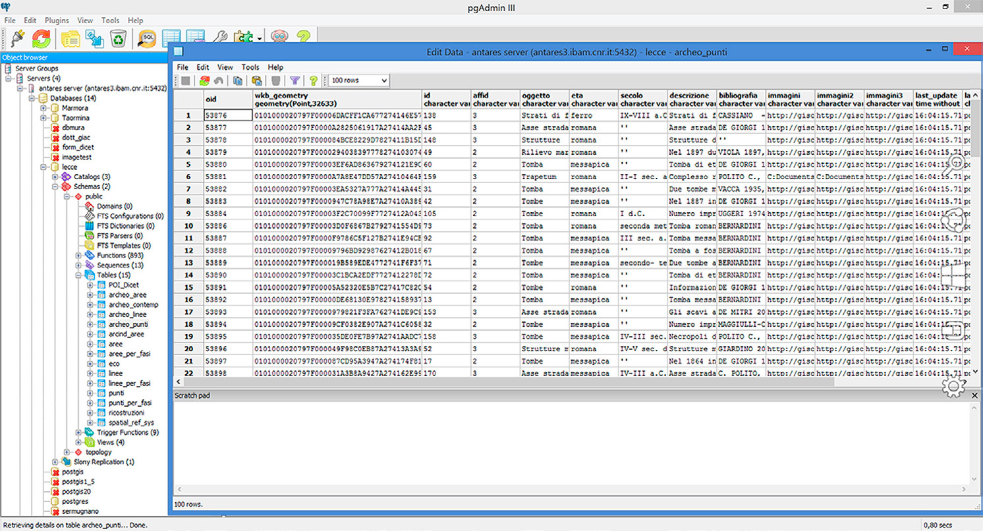The height and width of the screenshot is (531, 983).
Task: Open the Edit Data window Help menu
Action: (x=275, y=67)
